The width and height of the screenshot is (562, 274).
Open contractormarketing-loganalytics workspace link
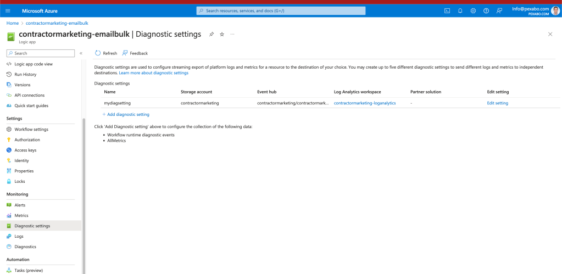click(x=365, y=103)
